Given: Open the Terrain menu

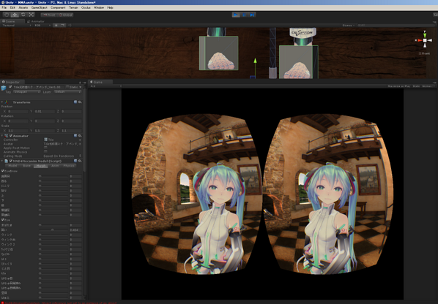Looking at the screenshot, I should coord(74,7).
